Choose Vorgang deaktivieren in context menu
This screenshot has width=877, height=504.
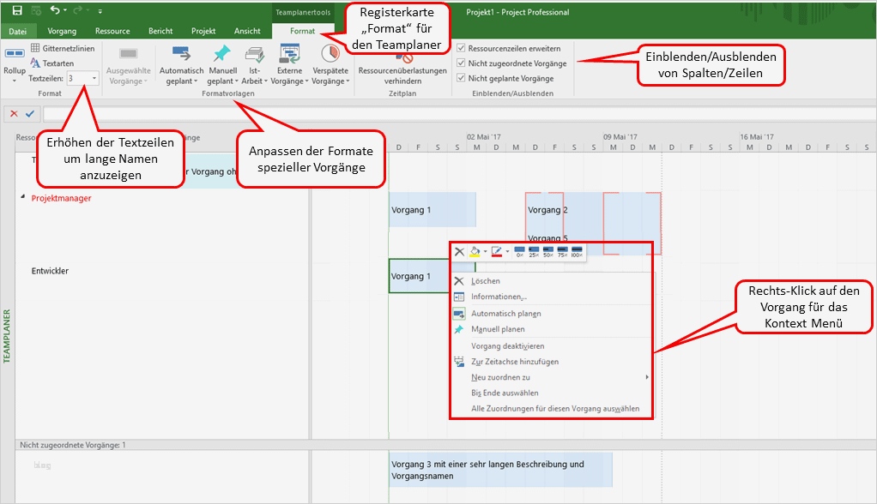tap(552, 346)
